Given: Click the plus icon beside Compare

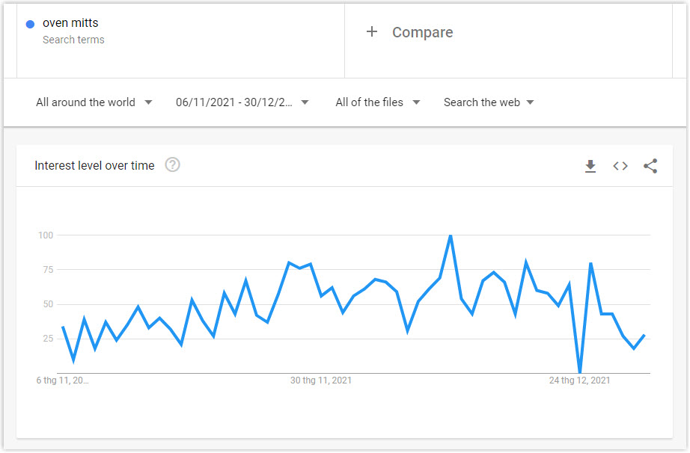Looking at the screenshot, I should click(x=372, y=31).
